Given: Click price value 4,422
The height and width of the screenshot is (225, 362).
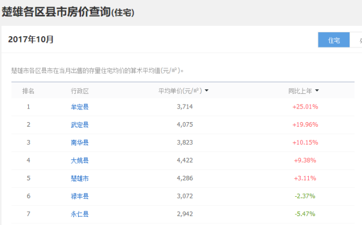Looking at the screenshot, I should click(x=185, y=160).
